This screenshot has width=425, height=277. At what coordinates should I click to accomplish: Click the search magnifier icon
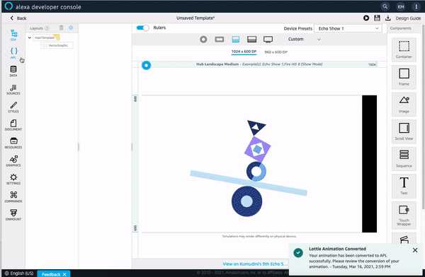pos(385,6)
